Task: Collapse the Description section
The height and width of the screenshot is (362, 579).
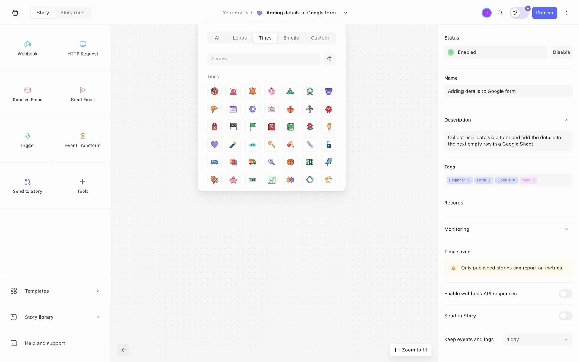Action: [x=566, y=120]
